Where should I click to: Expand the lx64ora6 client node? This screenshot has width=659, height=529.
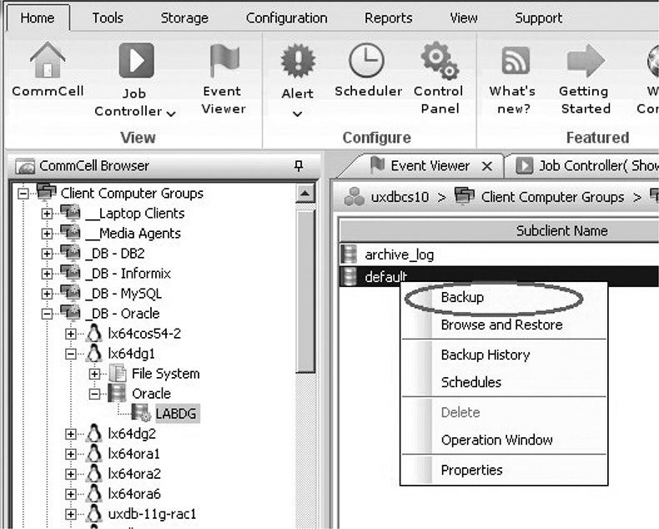71,494
